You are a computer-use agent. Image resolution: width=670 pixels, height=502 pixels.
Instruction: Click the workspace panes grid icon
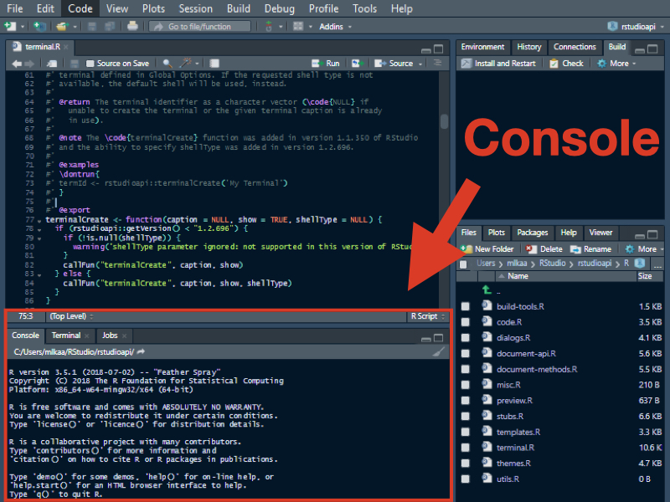(x=298, y=27)
